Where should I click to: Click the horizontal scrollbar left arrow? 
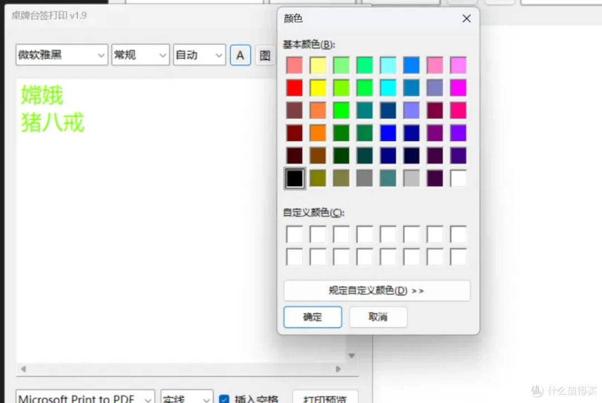23,369
